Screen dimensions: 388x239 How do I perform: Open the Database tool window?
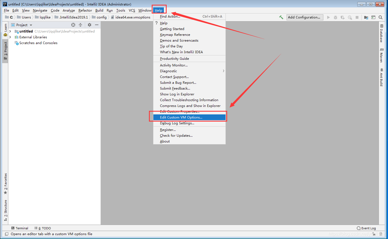click(381, 33)
